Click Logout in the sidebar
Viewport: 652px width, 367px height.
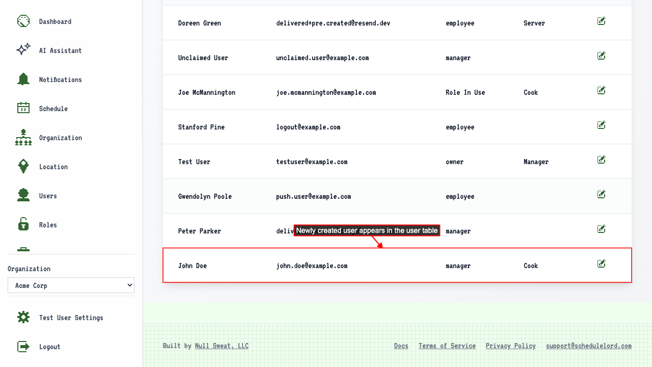pos(49,347)
